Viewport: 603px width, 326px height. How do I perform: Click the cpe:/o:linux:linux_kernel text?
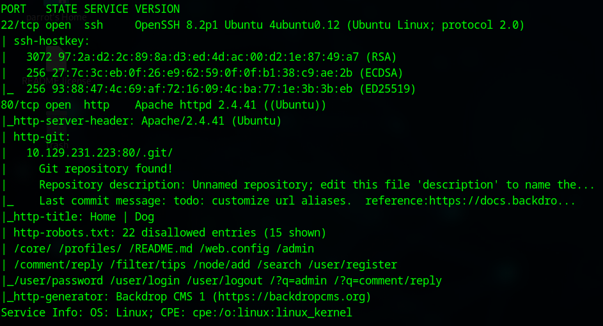(x=272, y=313)
